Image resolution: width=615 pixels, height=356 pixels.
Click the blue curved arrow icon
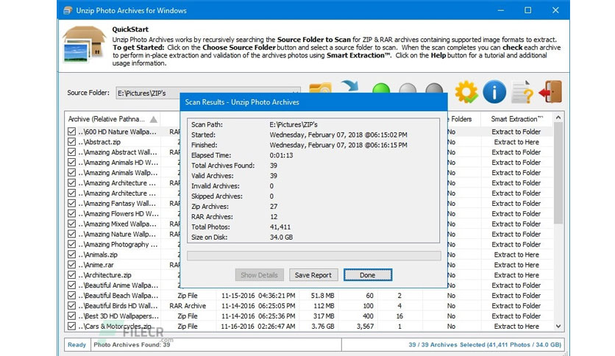coord(350,86)
